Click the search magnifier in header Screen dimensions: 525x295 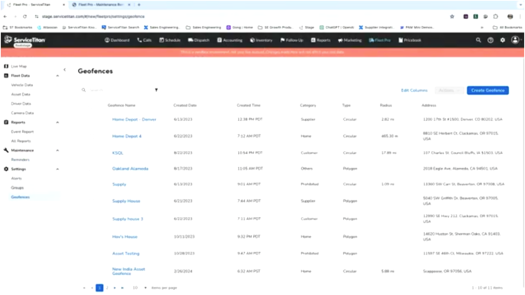point(478,40)
